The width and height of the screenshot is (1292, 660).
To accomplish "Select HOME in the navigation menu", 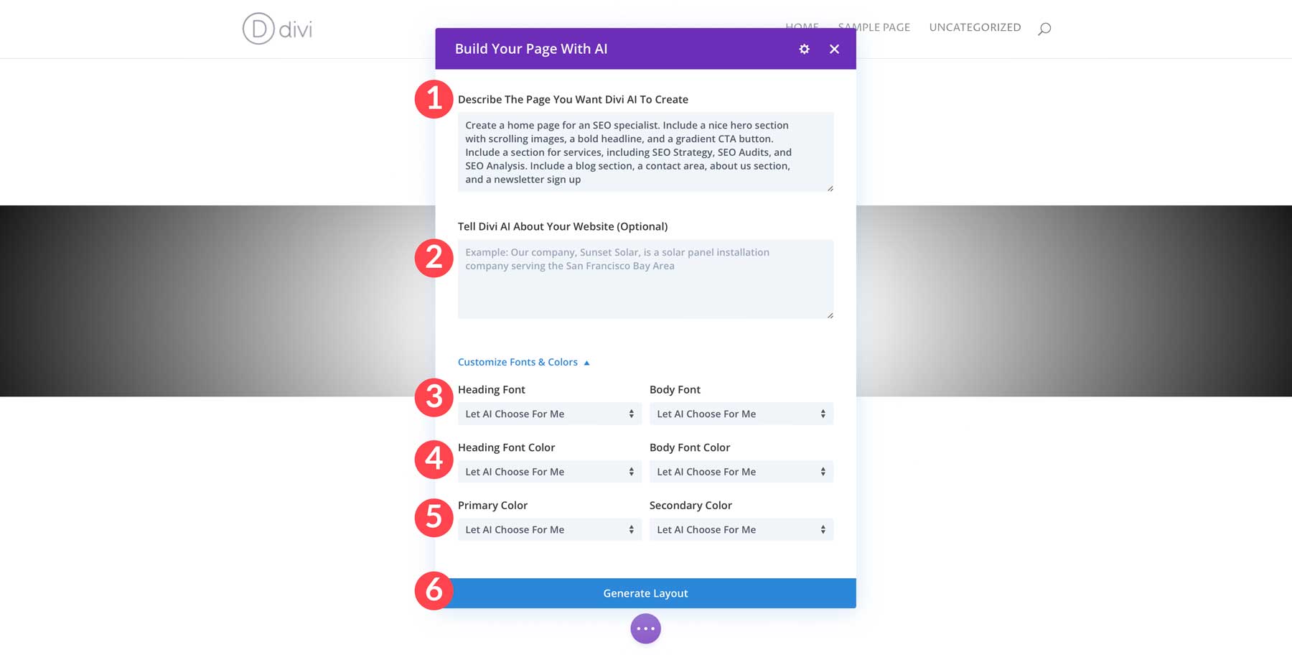I will coord(802,27).
